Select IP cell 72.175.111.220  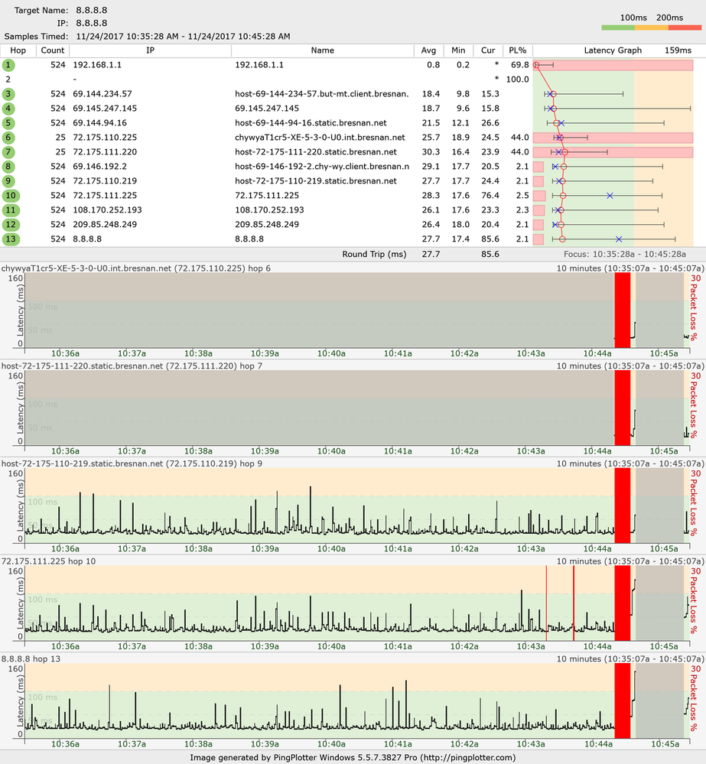tap(105, 152)
